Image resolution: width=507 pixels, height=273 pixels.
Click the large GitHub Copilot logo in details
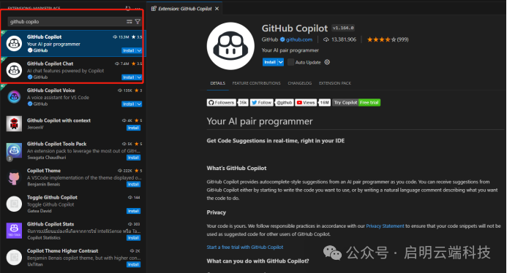230,46
